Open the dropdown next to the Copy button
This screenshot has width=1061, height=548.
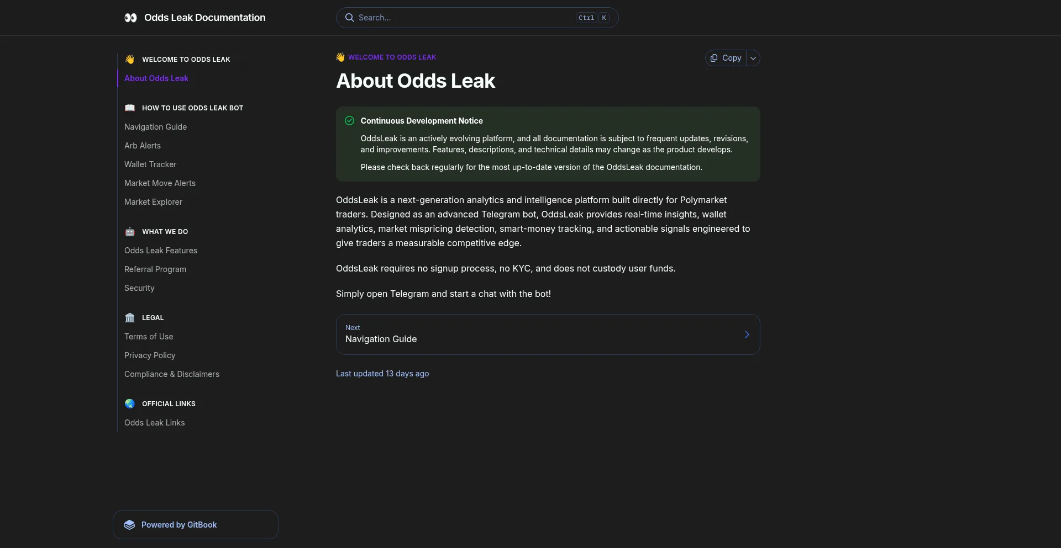click(x=752, y=58)
